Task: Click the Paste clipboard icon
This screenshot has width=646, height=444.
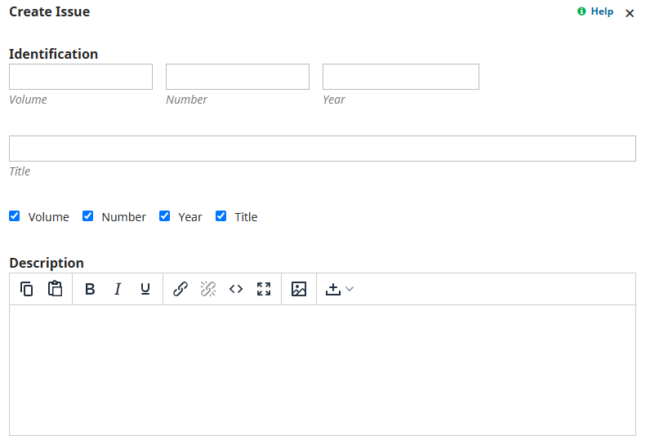Action: point(55,289)
